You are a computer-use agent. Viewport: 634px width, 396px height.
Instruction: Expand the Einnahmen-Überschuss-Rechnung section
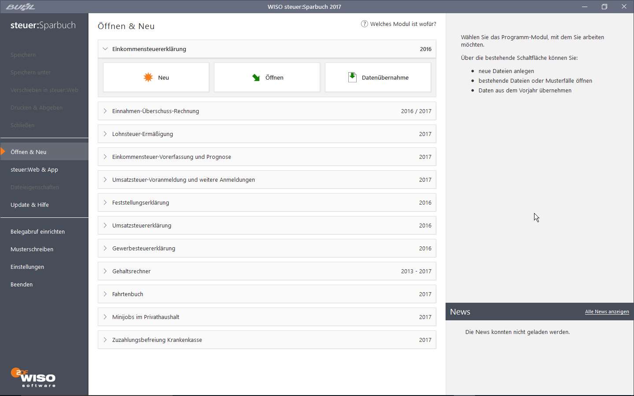[105, 111]
